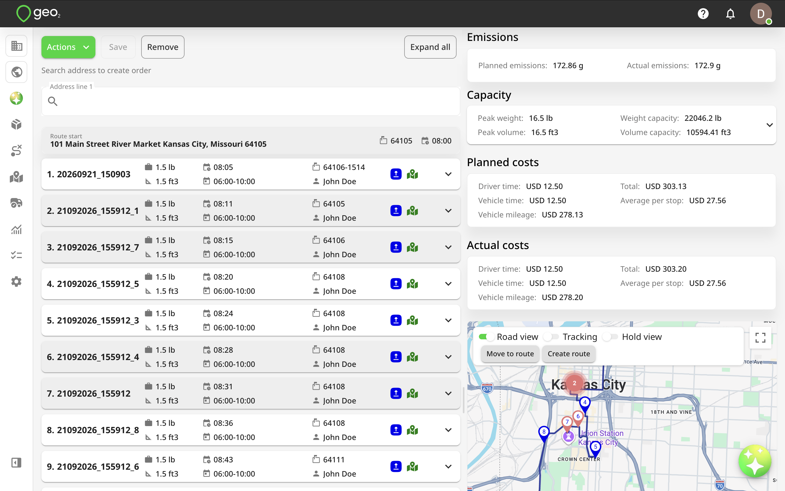Toggle Hold view switch
785x491 pixels.
coord(610,337)
